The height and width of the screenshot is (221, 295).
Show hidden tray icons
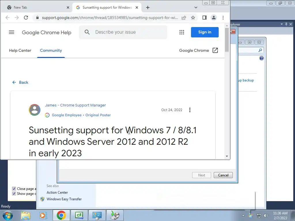(243, 216)
